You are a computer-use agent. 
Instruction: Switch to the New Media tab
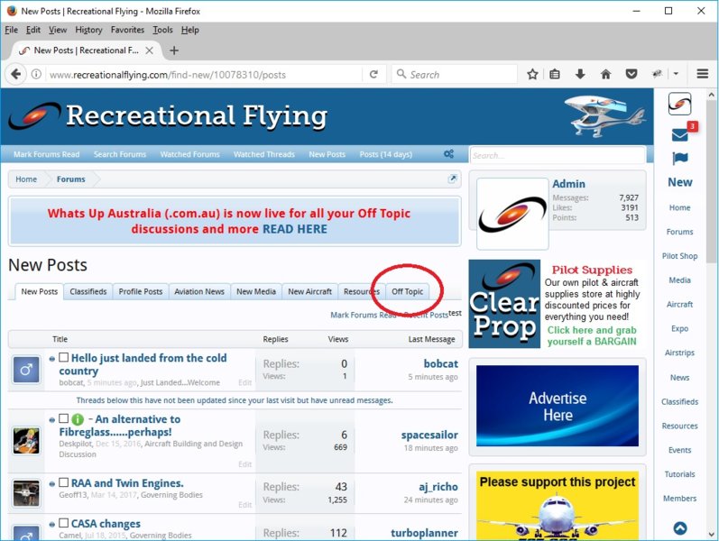(x=256, y=291)
